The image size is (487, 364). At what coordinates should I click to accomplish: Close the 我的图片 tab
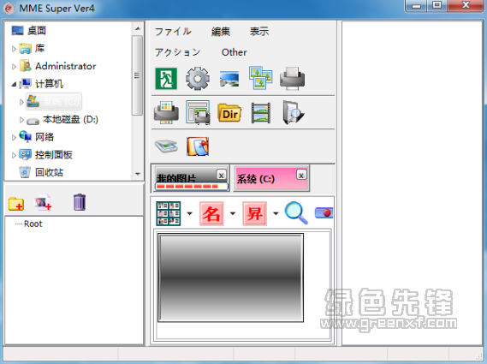coord(221,176)
